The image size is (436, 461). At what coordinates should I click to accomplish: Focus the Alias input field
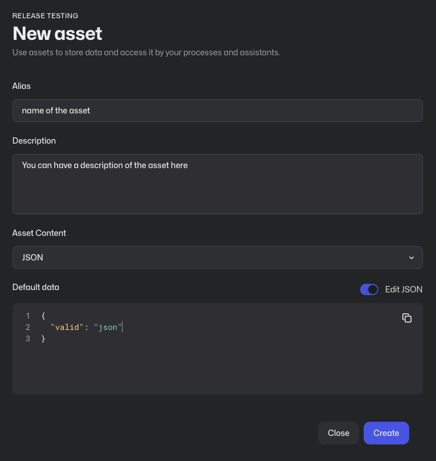[218, 111]
